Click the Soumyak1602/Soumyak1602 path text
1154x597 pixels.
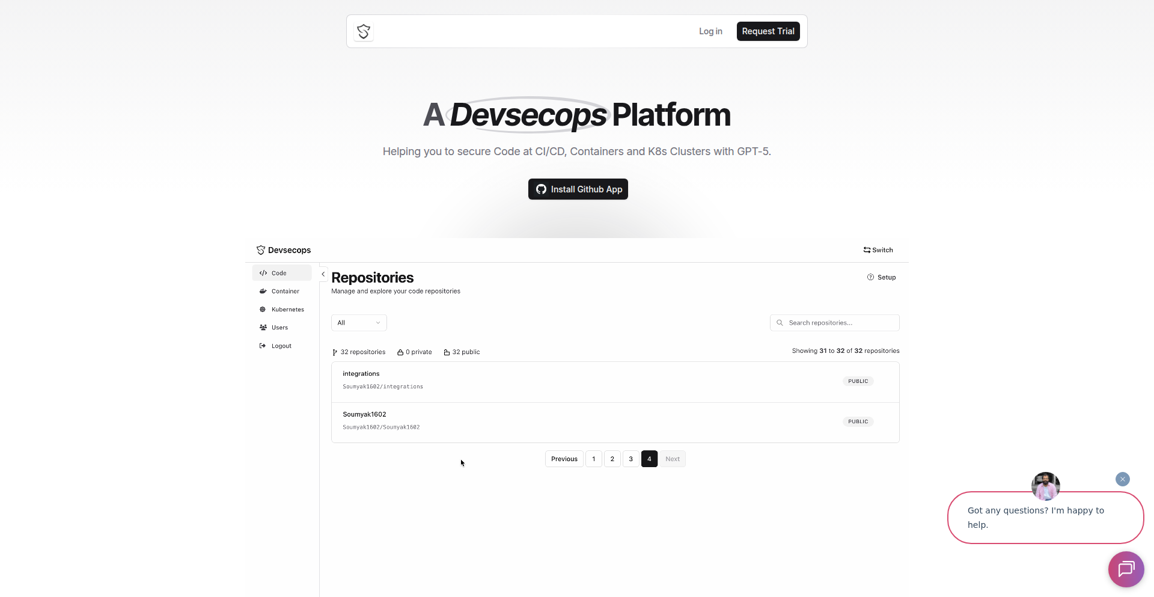click(x=381, y=427)
